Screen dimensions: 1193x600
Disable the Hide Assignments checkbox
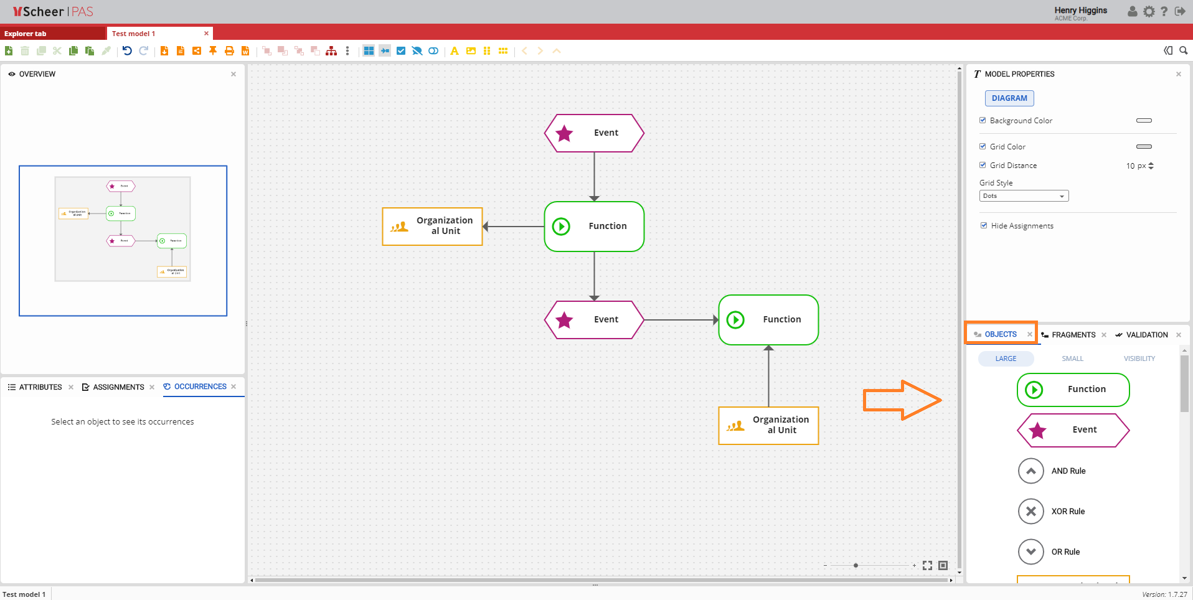(984, 226)
